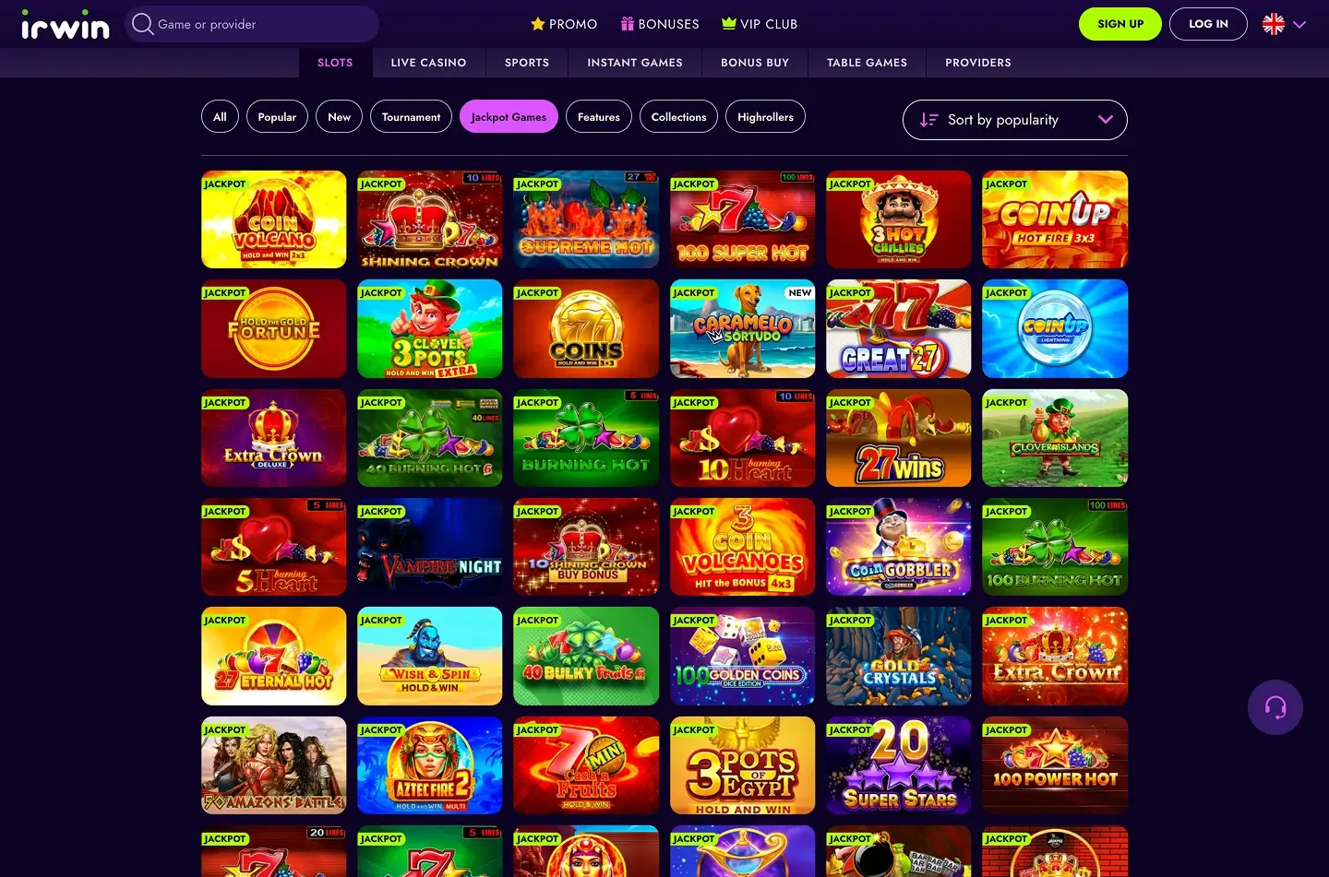Expand the Sort by popularity dropdown
Image resolution: width=1329 pixels, height=877 pixels.
point(1015,120)
